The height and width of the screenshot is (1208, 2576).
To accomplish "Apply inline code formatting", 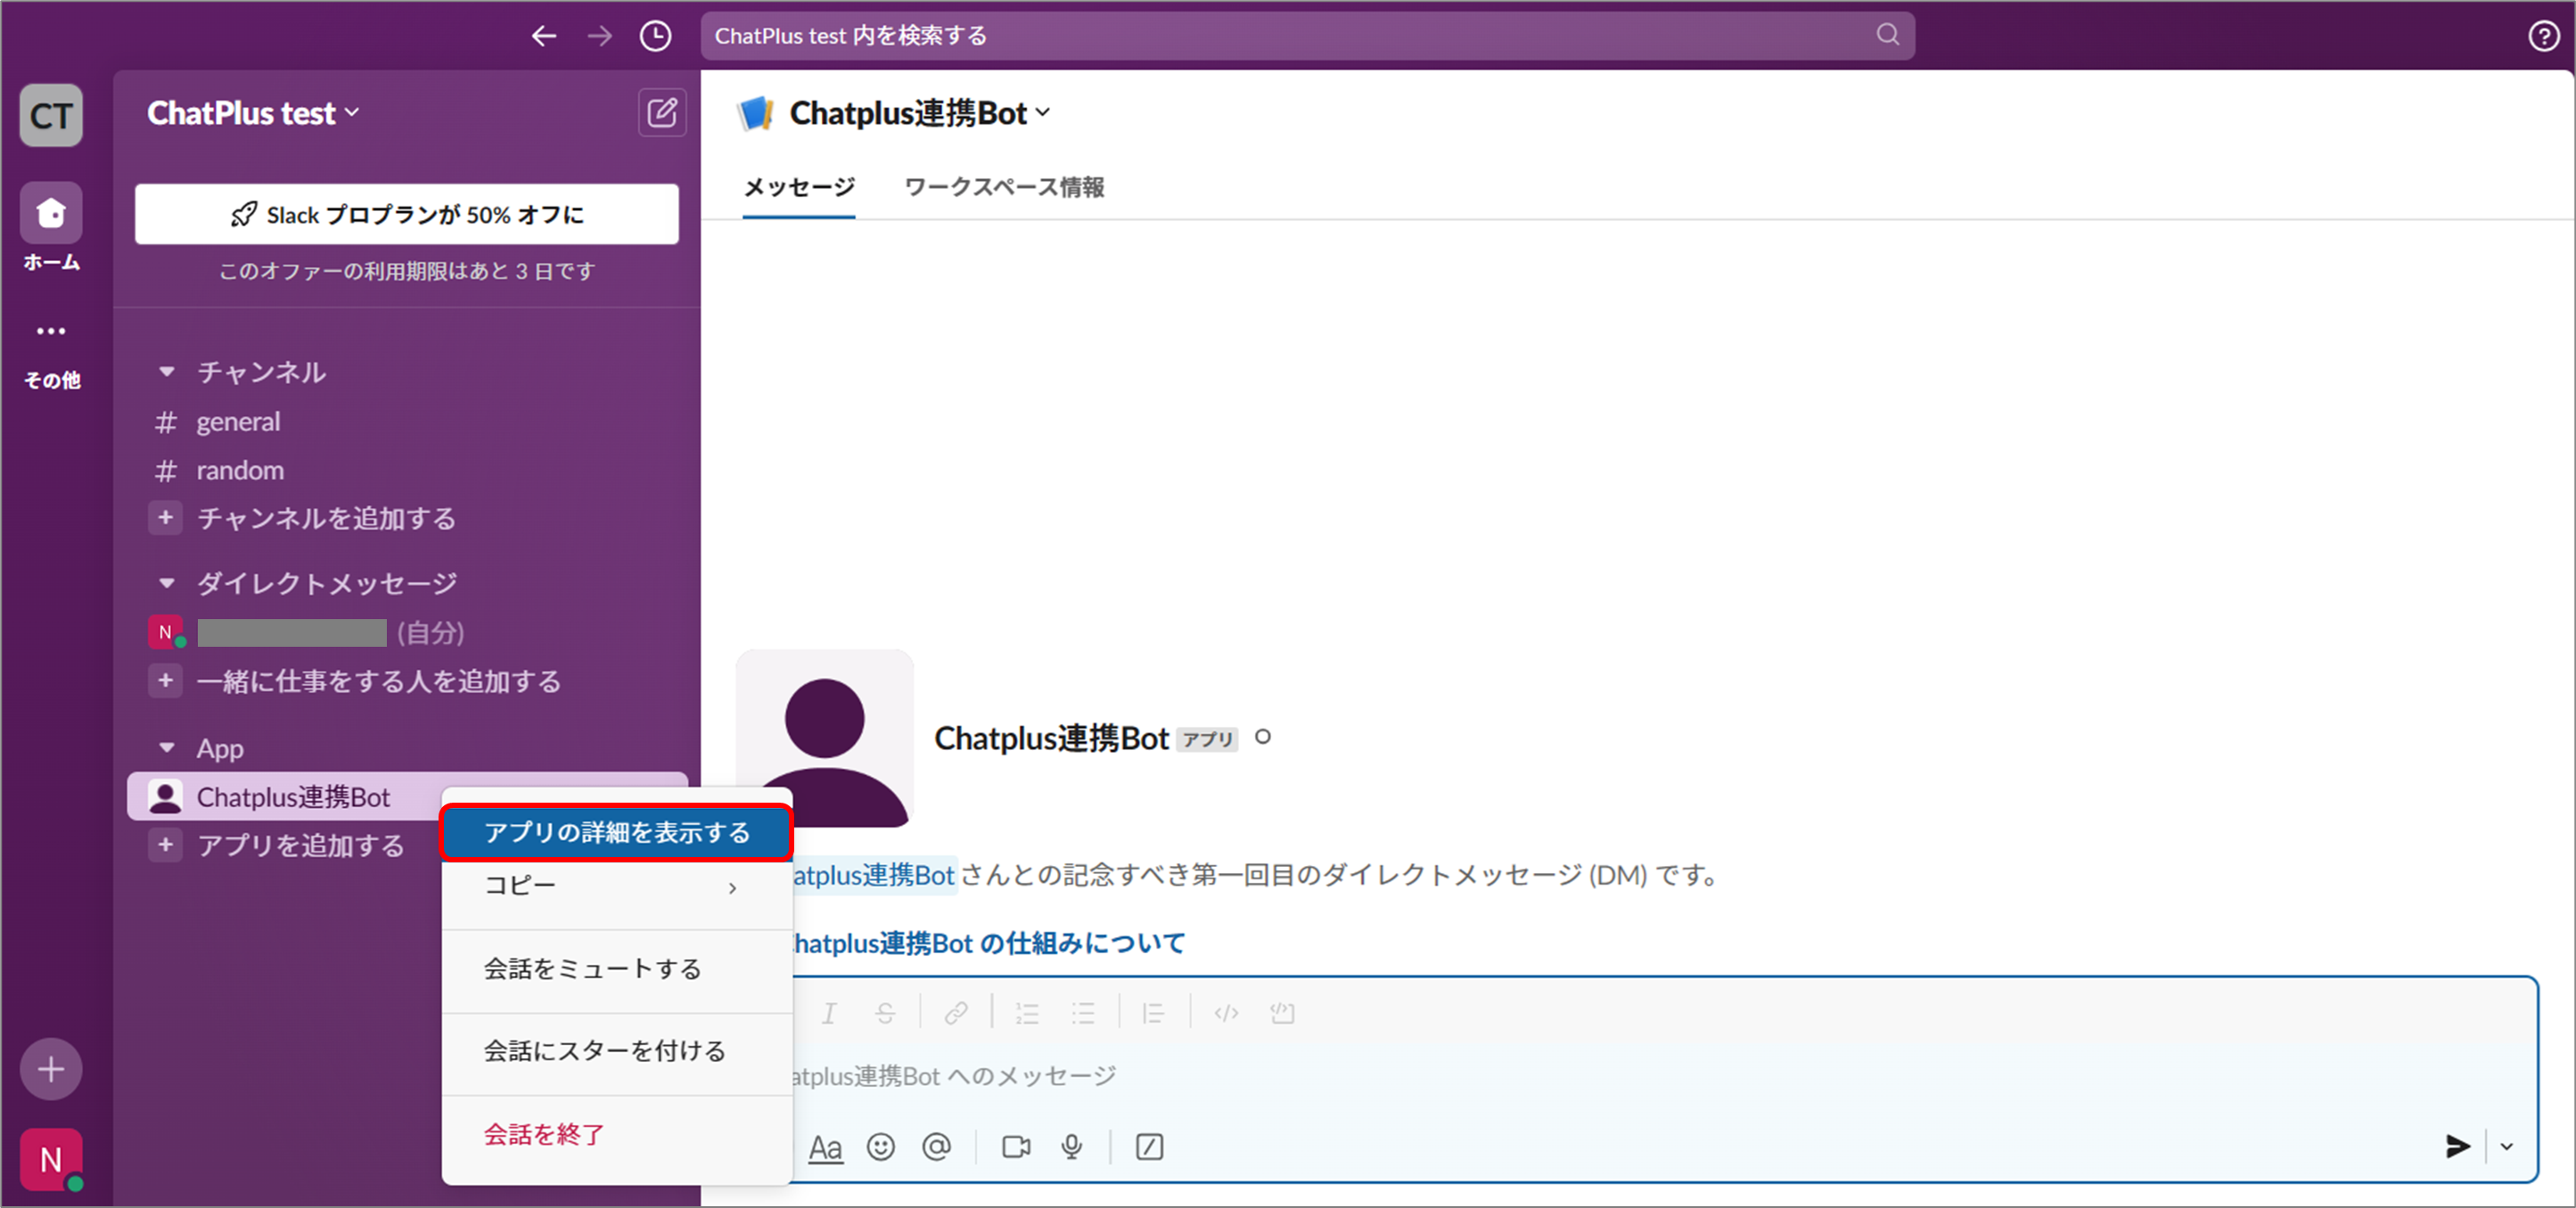I will pos(1226,1013).
